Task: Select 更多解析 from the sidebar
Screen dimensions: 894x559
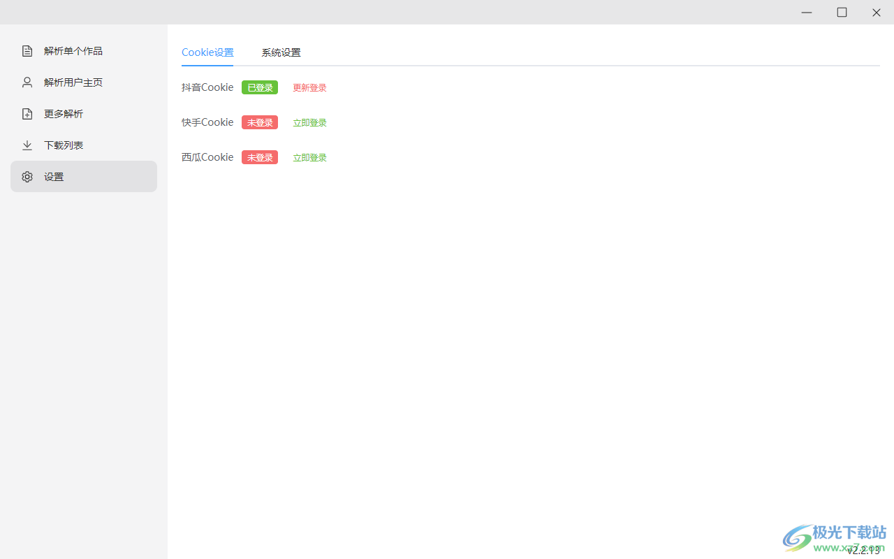Action: pos(84,114)
